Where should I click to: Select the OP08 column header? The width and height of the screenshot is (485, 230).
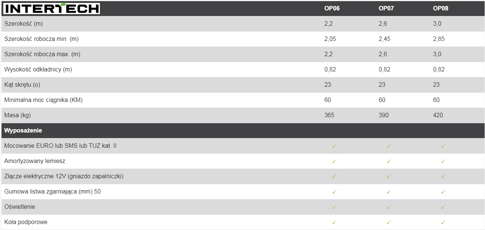pyautogui.click(x=440, y=9)
